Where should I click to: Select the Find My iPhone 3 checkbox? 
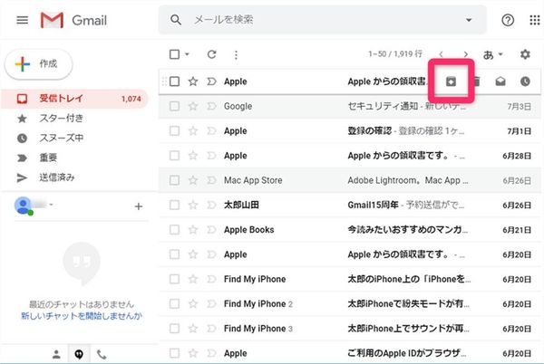click(x=174, y=328)
